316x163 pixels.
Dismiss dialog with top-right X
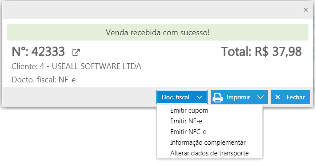(305, 10)
